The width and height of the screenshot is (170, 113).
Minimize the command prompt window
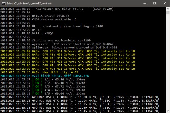(x=144, y=3)
